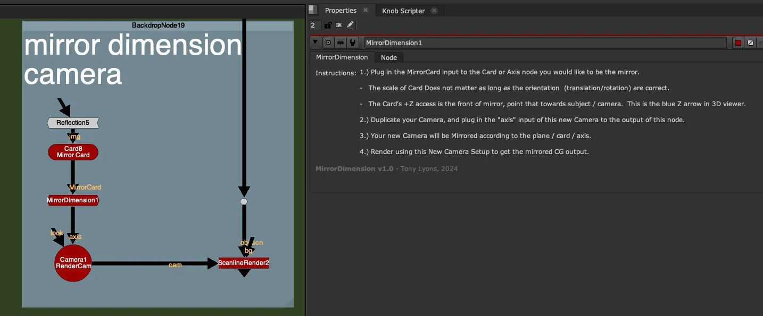Click the clear-all-panels icon next to the padlock

(x=338, y=25)
